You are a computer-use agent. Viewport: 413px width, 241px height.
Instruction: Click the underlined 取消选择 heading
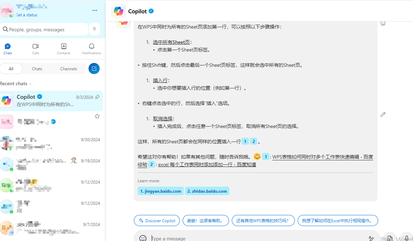(x=163, y=119)
